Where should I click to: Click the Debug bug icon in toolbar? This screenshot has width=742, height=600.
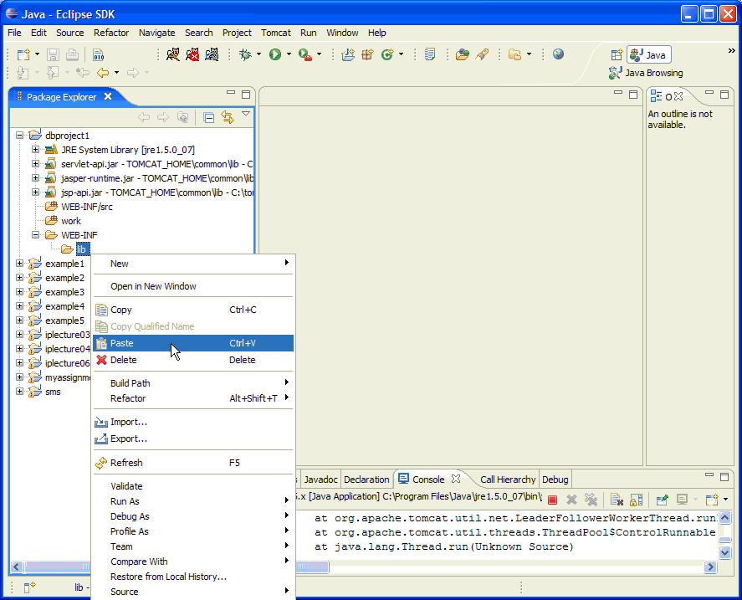click(245, 54)
